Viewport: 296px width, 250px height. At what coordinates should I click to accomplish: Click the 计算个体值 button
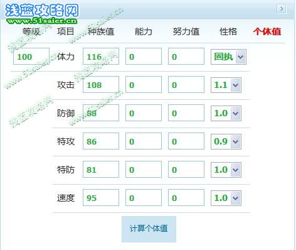[149, 229]
